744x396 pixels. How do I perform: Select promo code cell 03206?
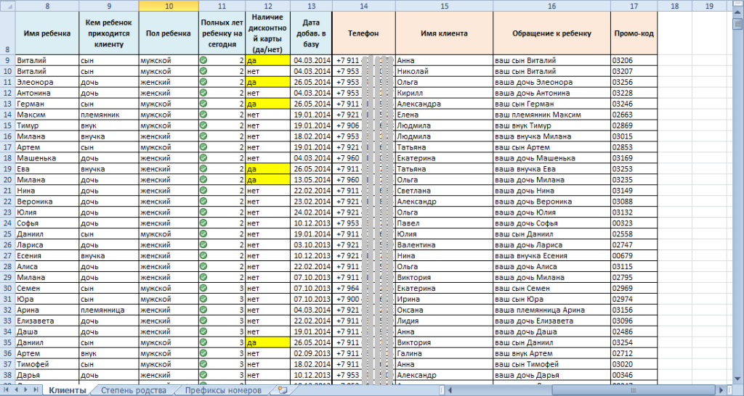point(634,61)
